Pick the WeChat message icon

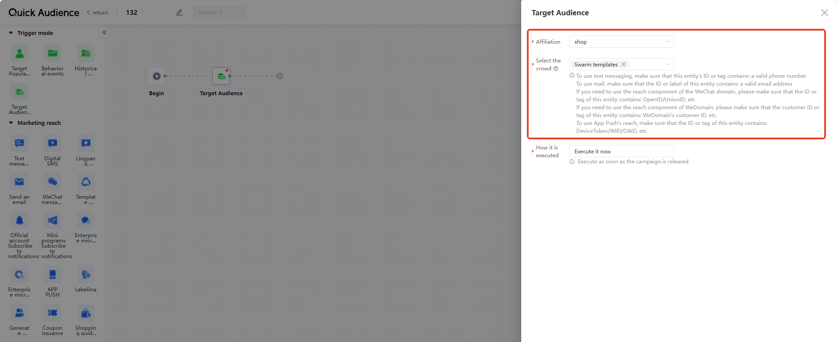click(52, 182)
